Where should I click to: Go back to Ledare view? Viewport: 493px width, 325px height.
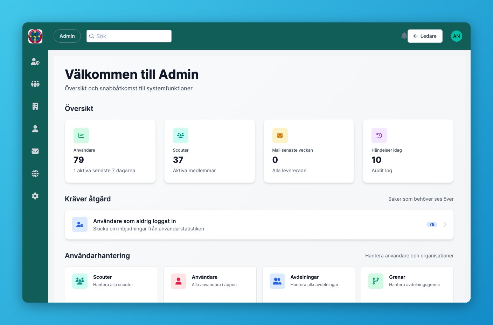(425, 36)
